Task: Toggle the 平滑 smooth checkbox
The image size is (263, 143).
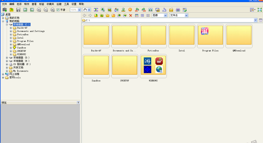Action: pos(58,10)
